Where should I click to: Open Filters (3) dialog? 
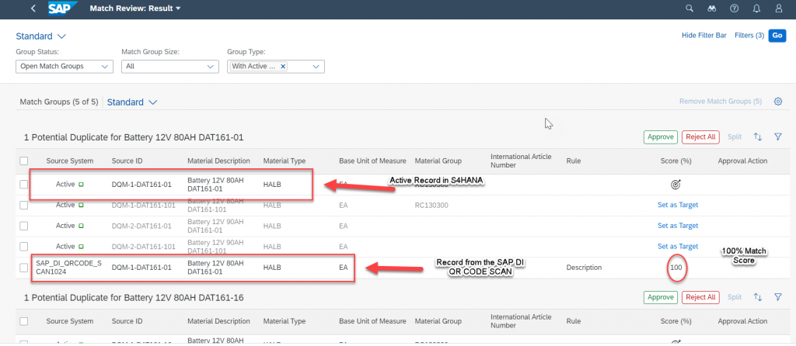coord(749,36)
